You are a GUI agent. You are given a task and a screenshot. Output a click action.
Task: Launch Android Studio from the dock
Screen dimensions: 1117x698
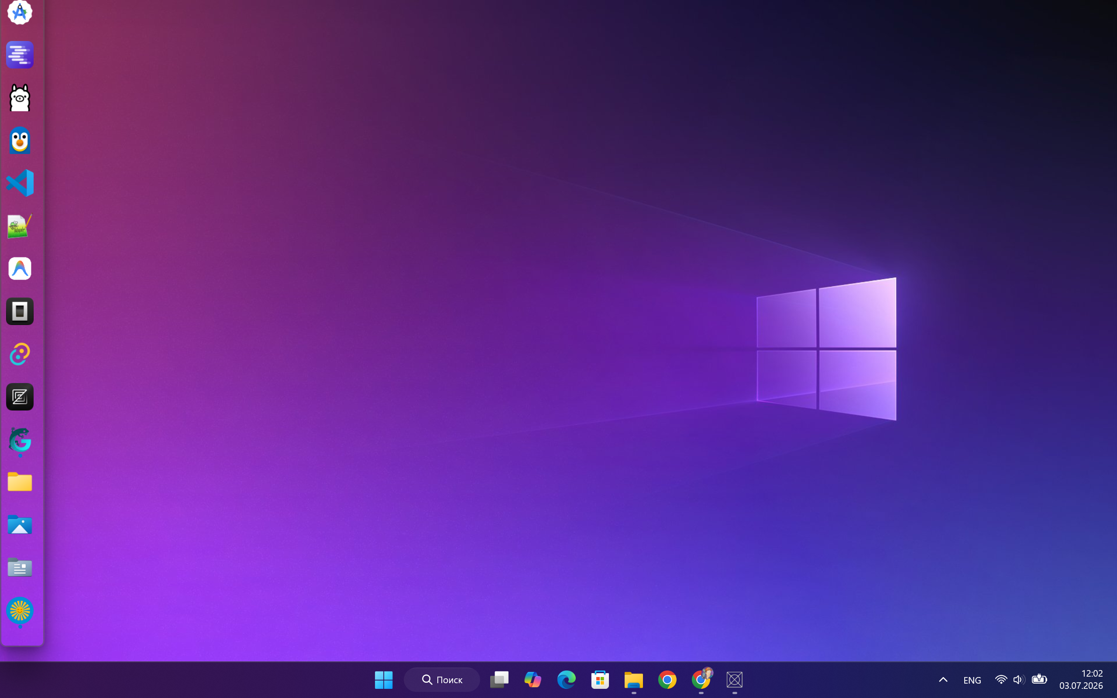[x=20, y=11]
